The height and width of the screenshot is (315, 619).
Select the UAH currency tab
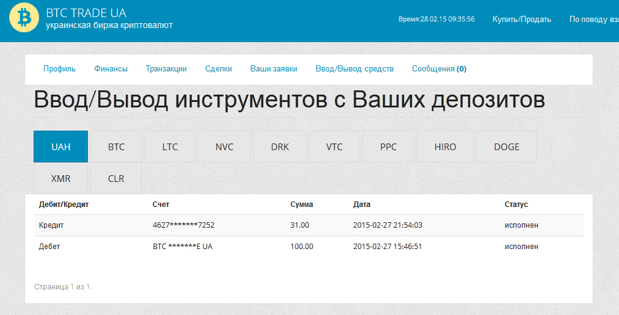(x=61, y=147)
